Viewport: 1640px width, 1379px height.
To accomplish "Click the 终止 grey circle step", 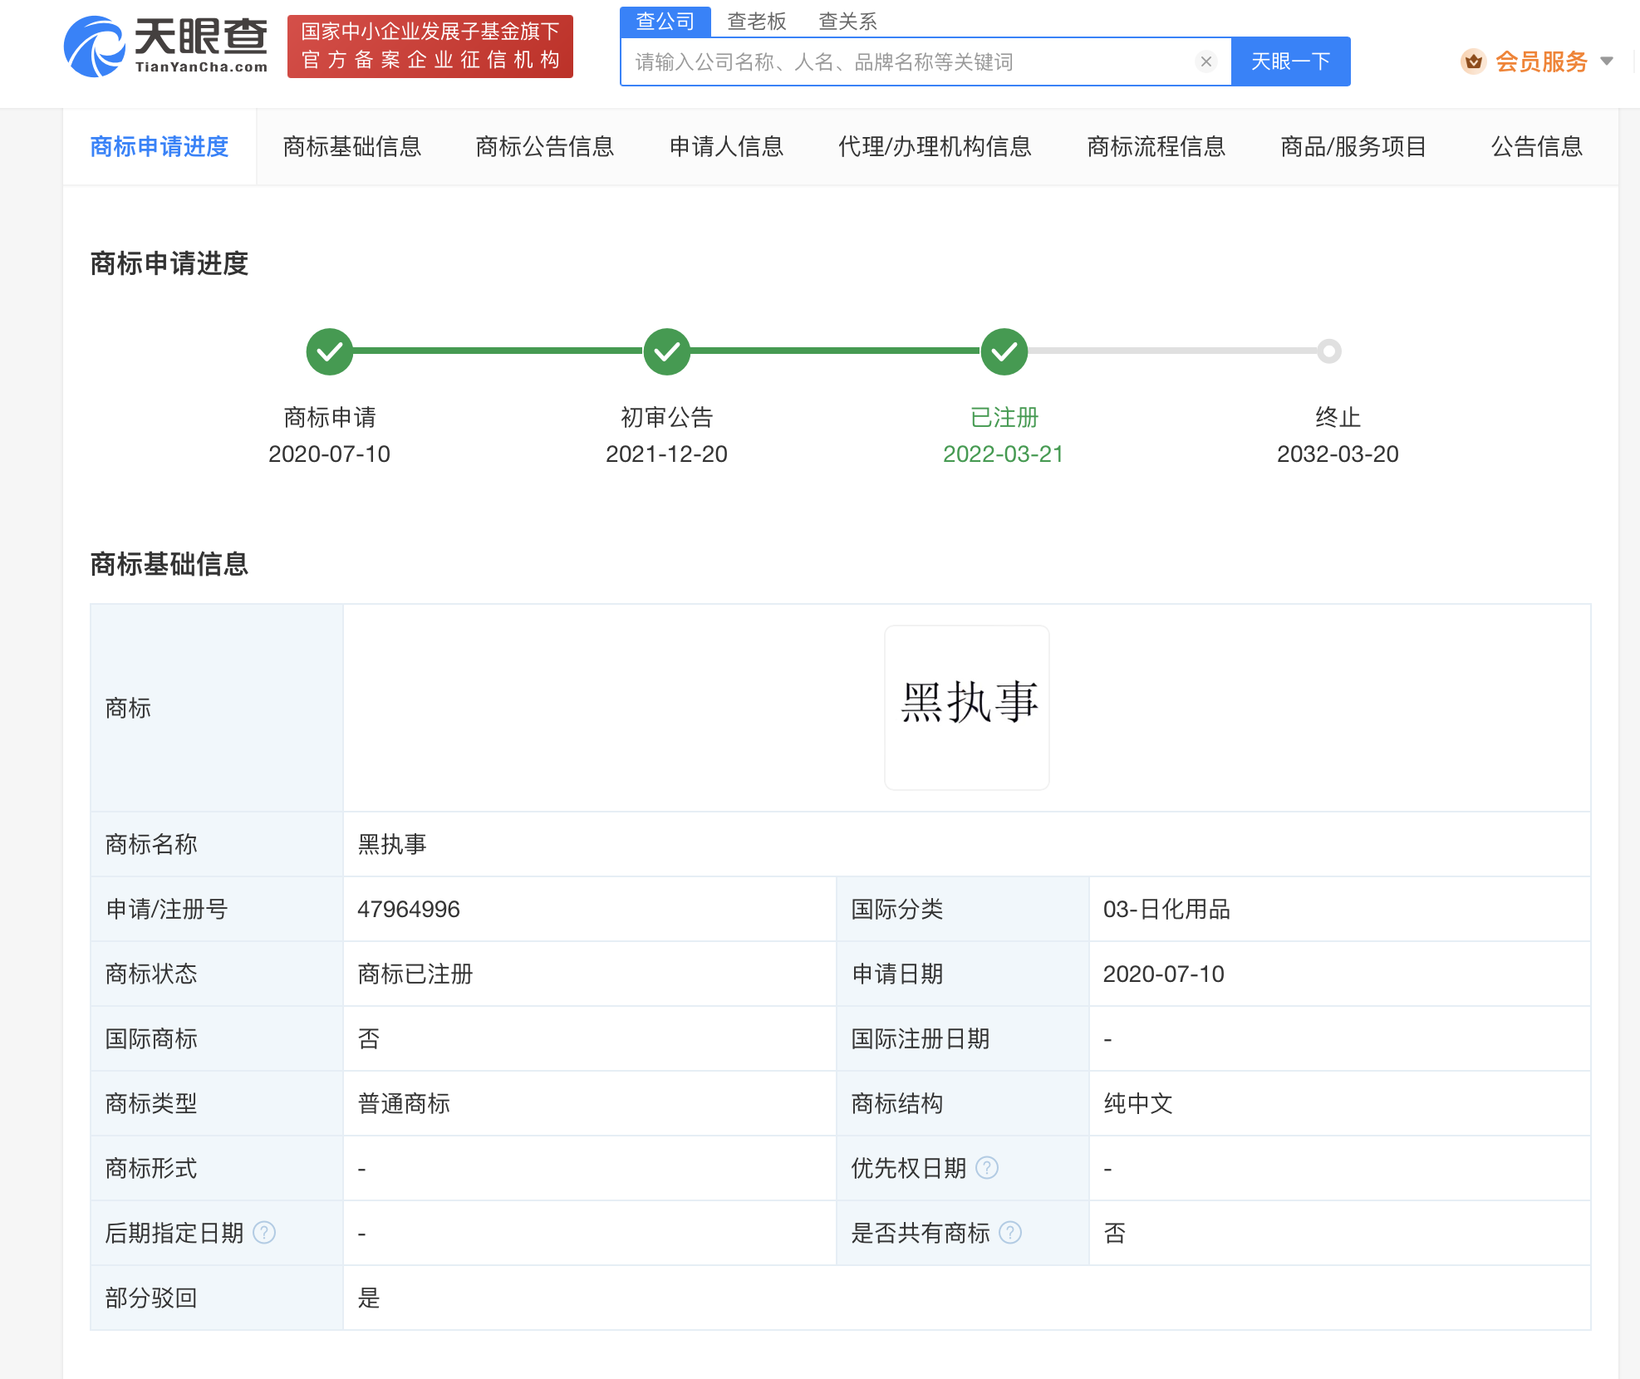I will [1329, 351].
